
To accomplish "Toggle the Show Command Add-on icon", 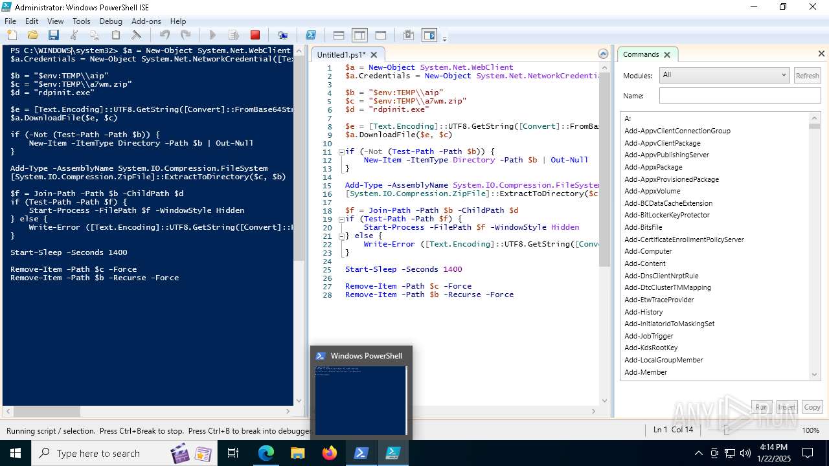I will [x=429, y=35].
